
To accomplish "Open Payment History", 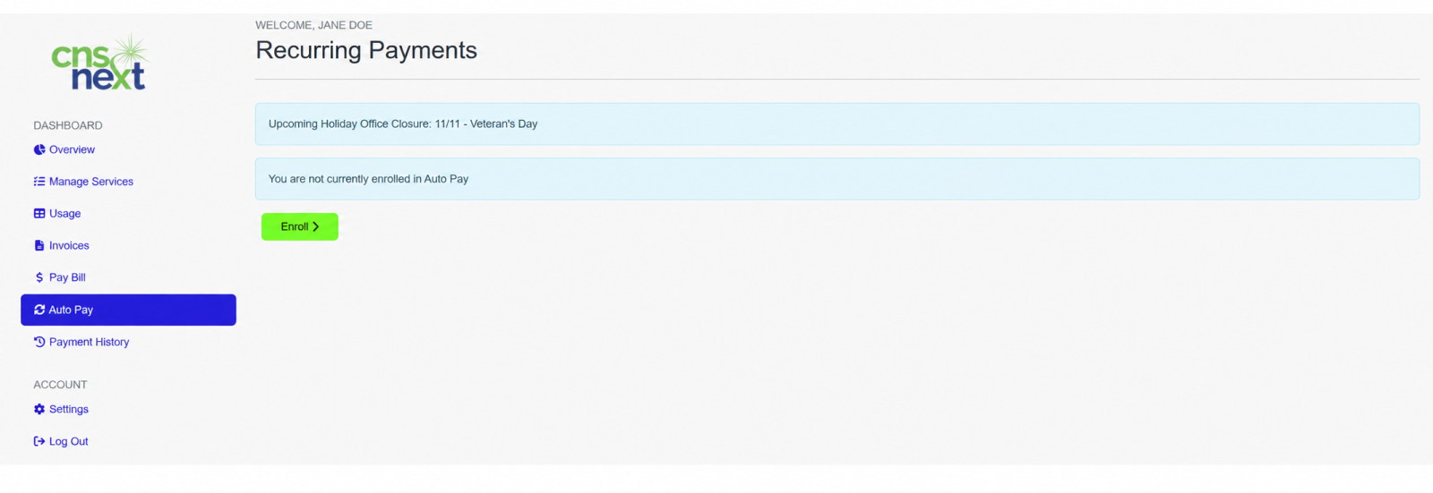I will [x=89, y=342].
